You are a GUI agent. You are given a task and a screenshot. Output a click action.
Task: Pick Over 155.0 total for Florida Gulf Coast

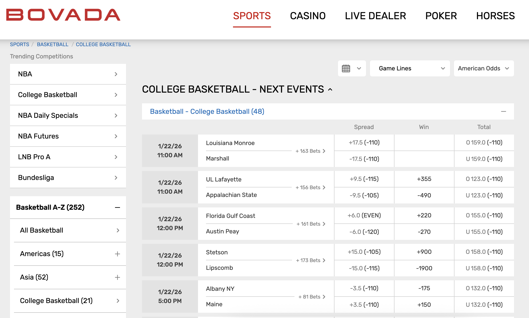point(484,215)
